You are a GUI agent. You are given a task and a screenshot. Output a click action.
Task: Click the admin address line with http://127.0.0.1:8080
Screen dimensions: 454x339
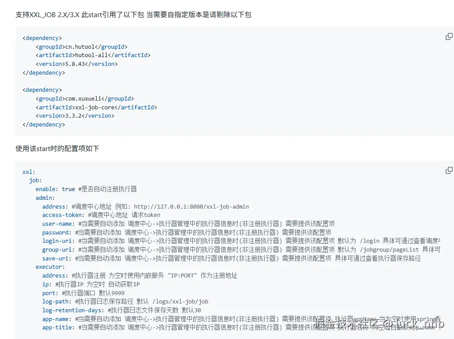145,206
